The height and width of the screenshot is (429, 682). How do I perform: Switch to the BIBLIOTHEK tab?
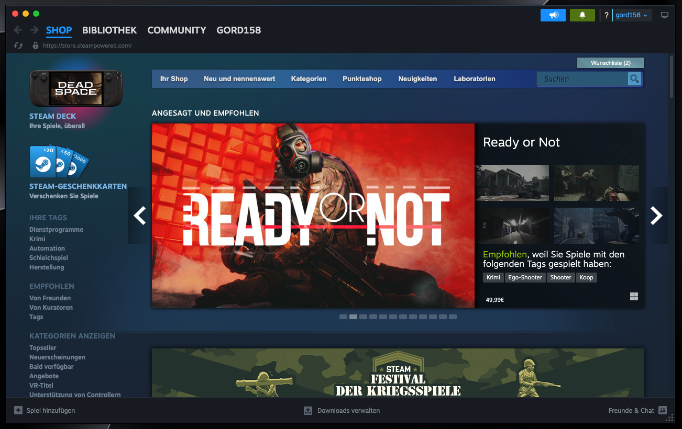point(109,30)
